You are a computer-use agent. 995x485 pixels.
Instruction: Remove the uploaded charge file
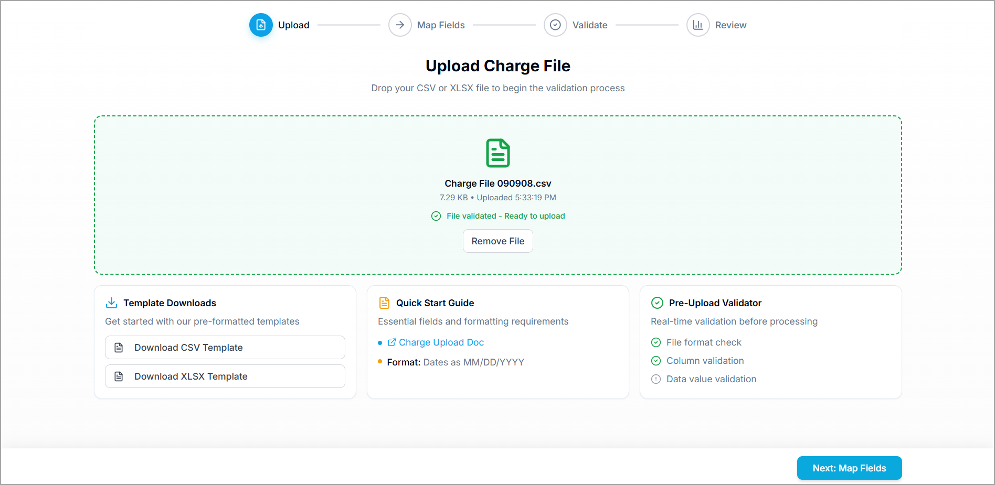497,241
